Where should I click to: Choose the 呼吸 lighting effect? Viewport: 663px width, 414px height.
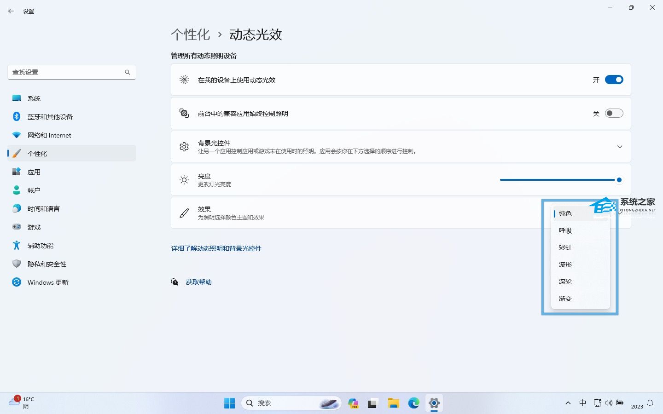point(565,230)
